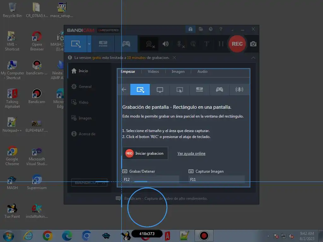This screenshot has width=323, height=242.
Task: Capture a screenshot with the camera icon
Action: [x=253, y=44]
